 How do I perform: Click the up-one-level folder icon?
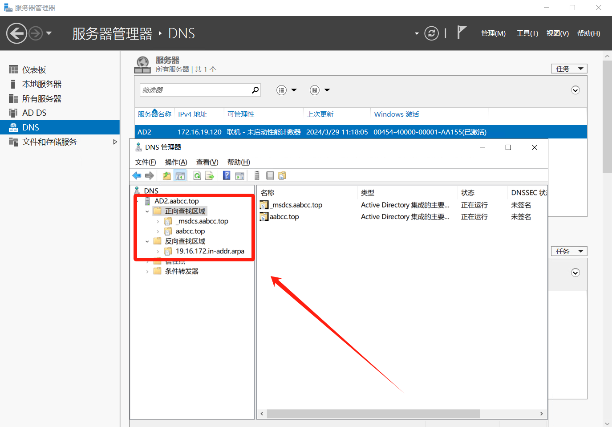click(166, 176)
